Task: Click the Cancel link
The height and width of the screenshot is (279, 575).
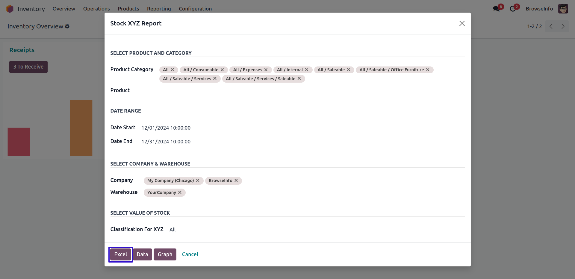Action: [x=190, y=254]
